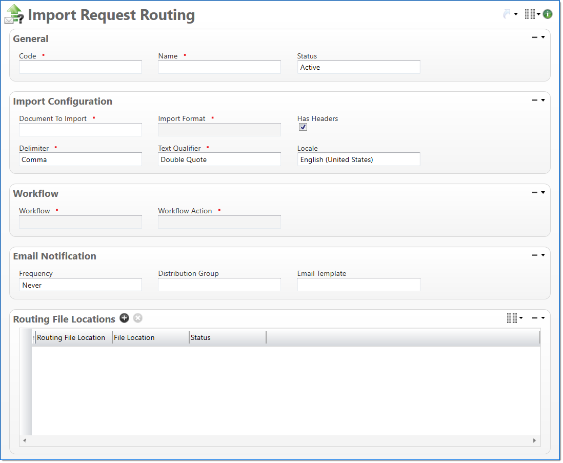The image size is (563, 463).
Task: Open the page column layout icon
Action: click(x=530, y=14)
